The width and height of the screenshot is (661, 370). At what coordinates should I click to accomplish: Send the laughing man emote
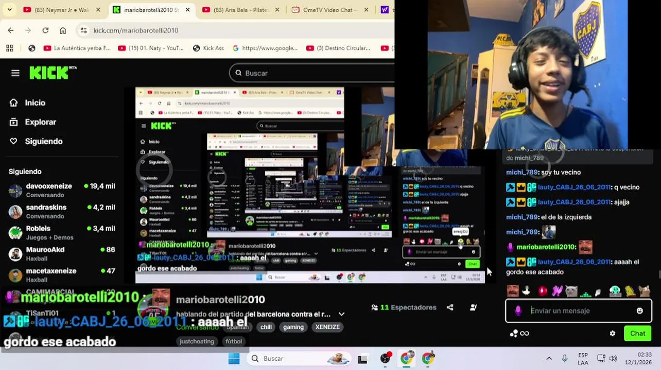(x=513, y=291)
